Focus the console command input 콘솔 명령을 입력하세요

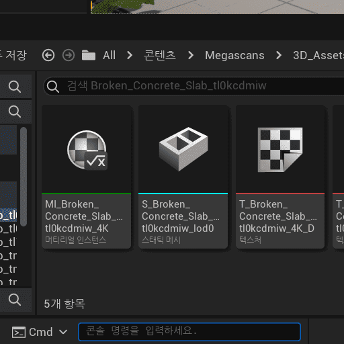point(189,331)
